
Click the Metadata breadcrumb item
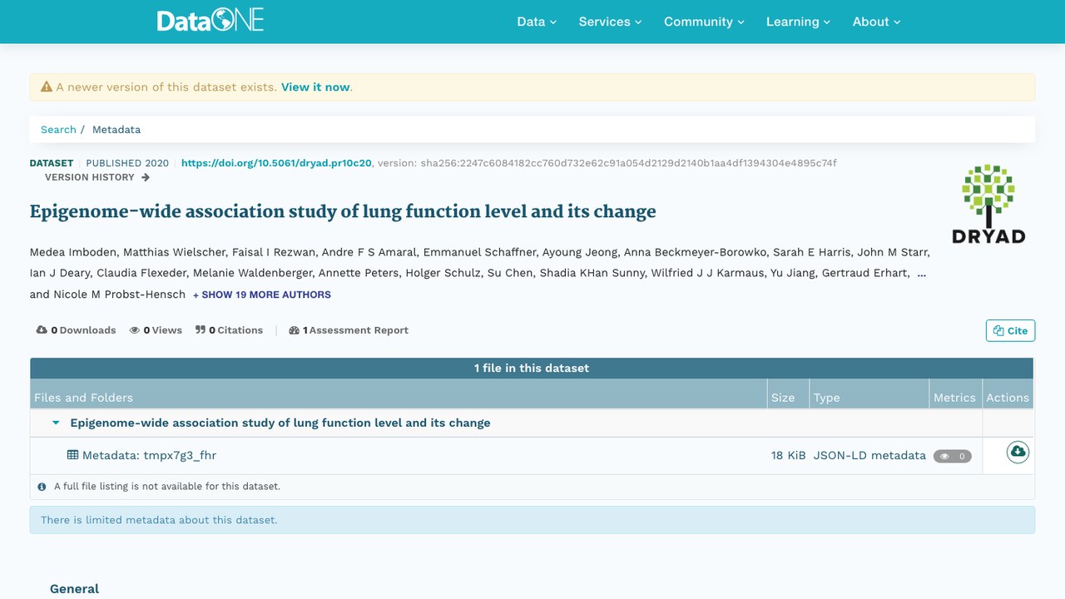click(116, 130)
